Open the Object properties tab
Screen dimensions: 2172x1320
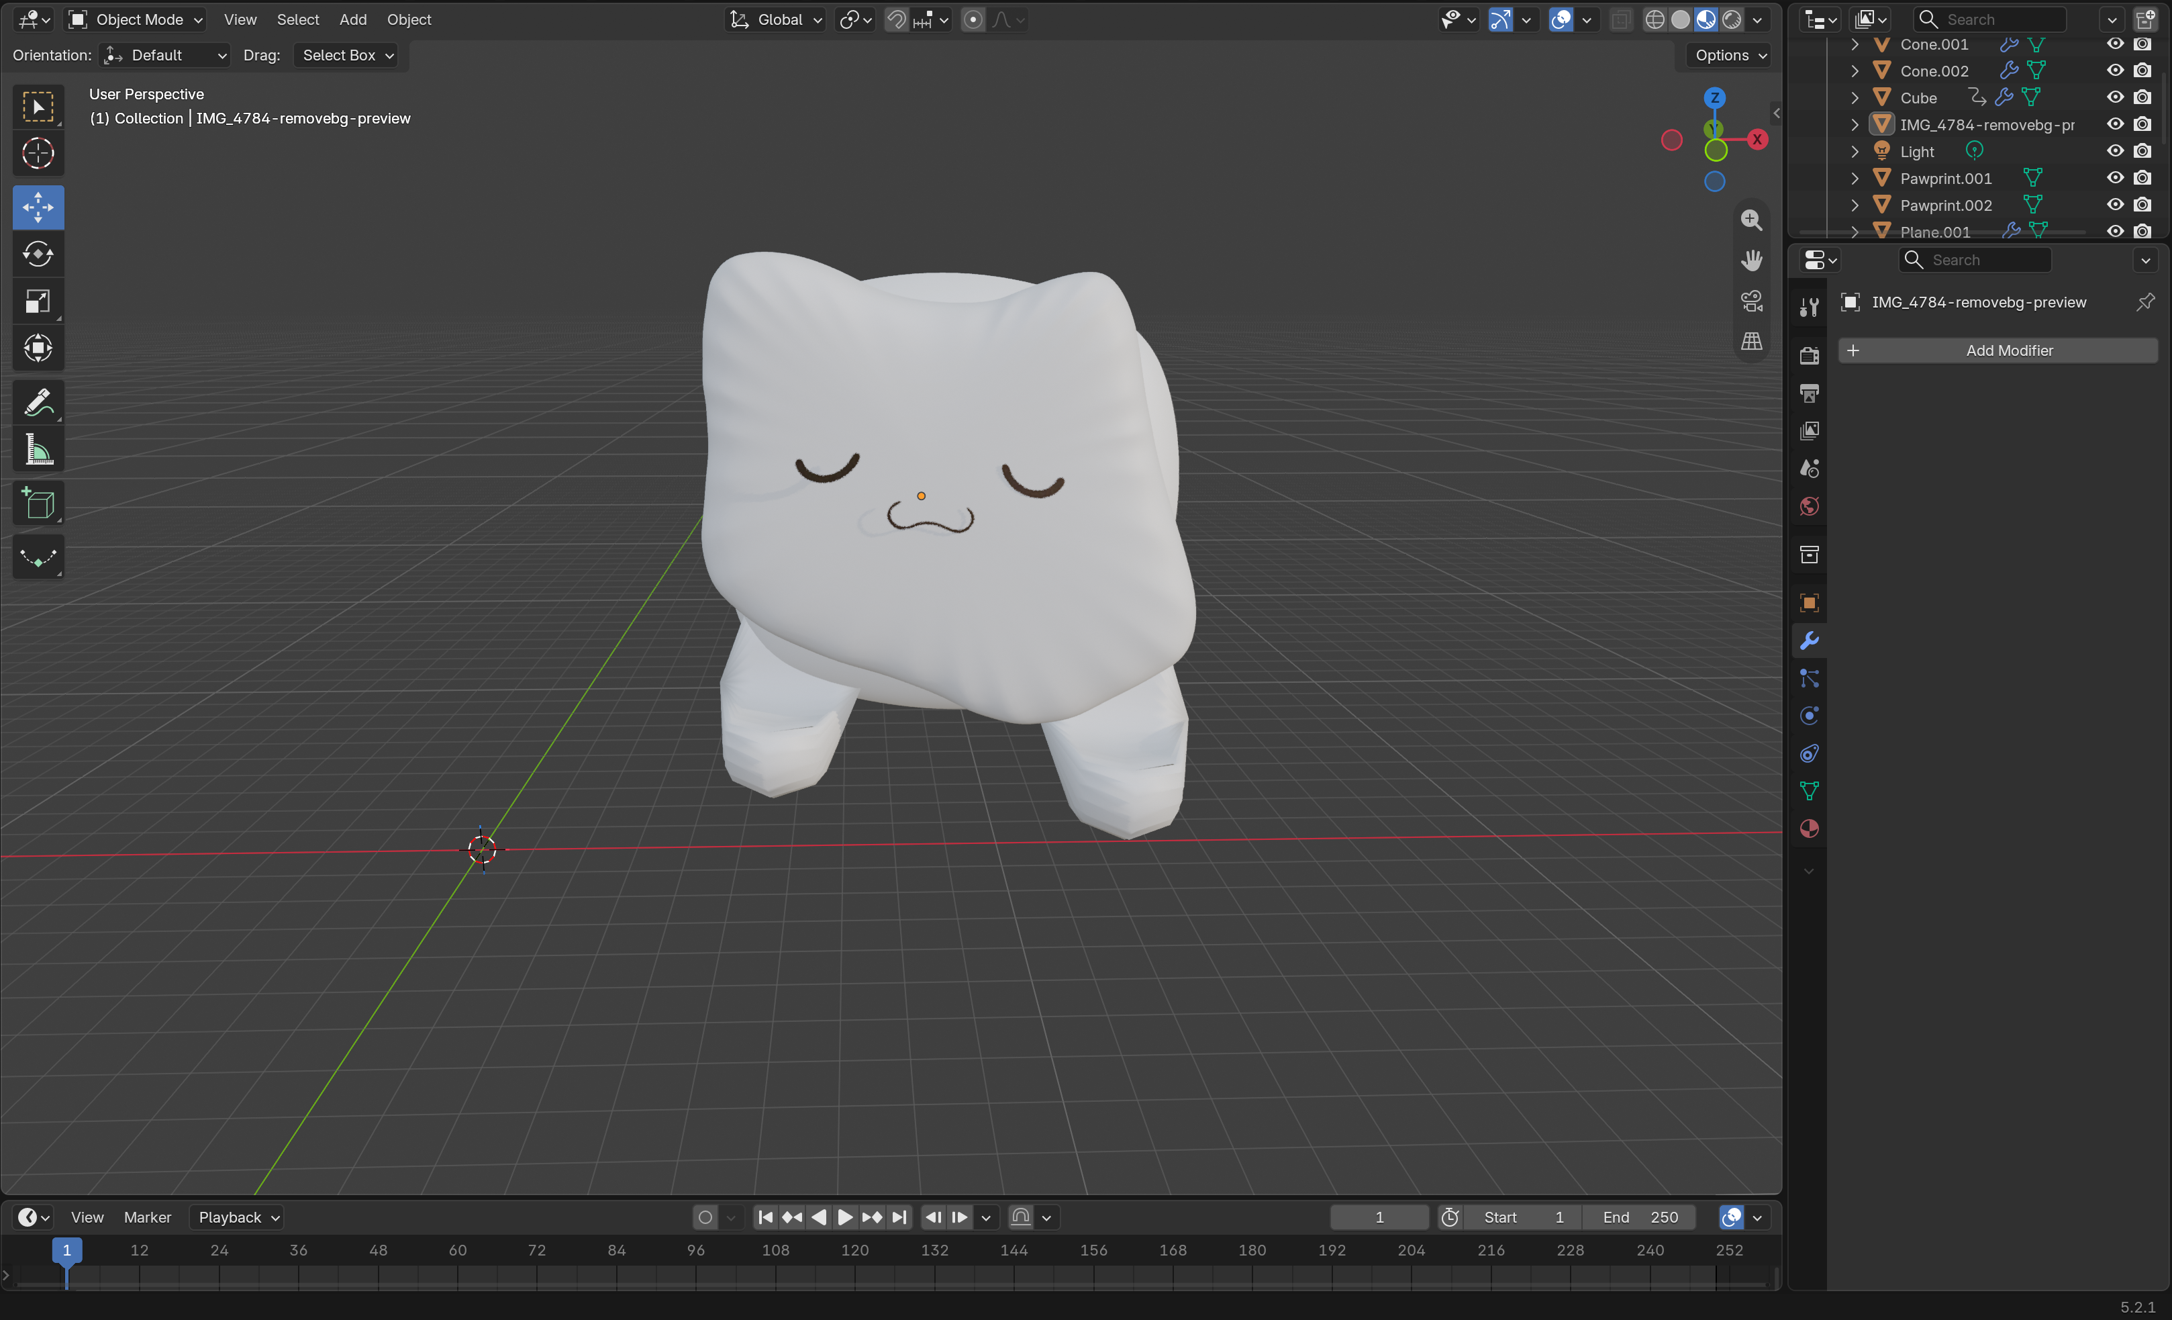(1809, 603)
